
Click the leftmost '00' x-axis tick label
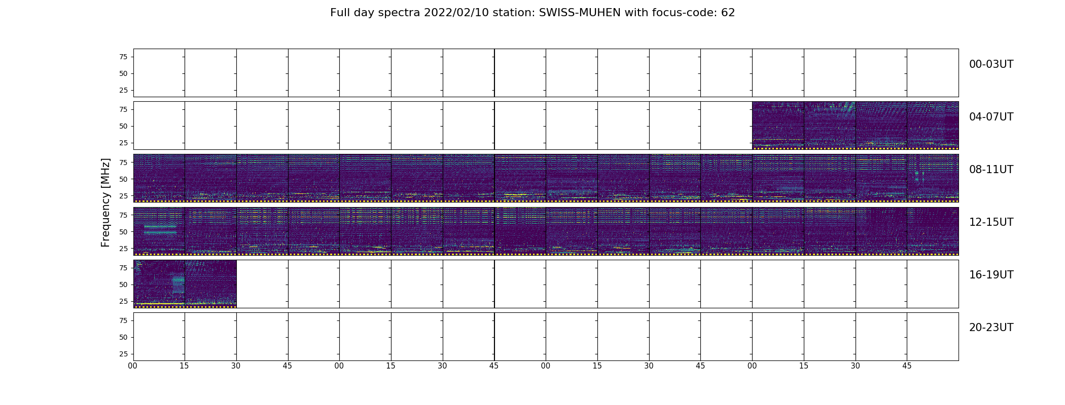133,366
